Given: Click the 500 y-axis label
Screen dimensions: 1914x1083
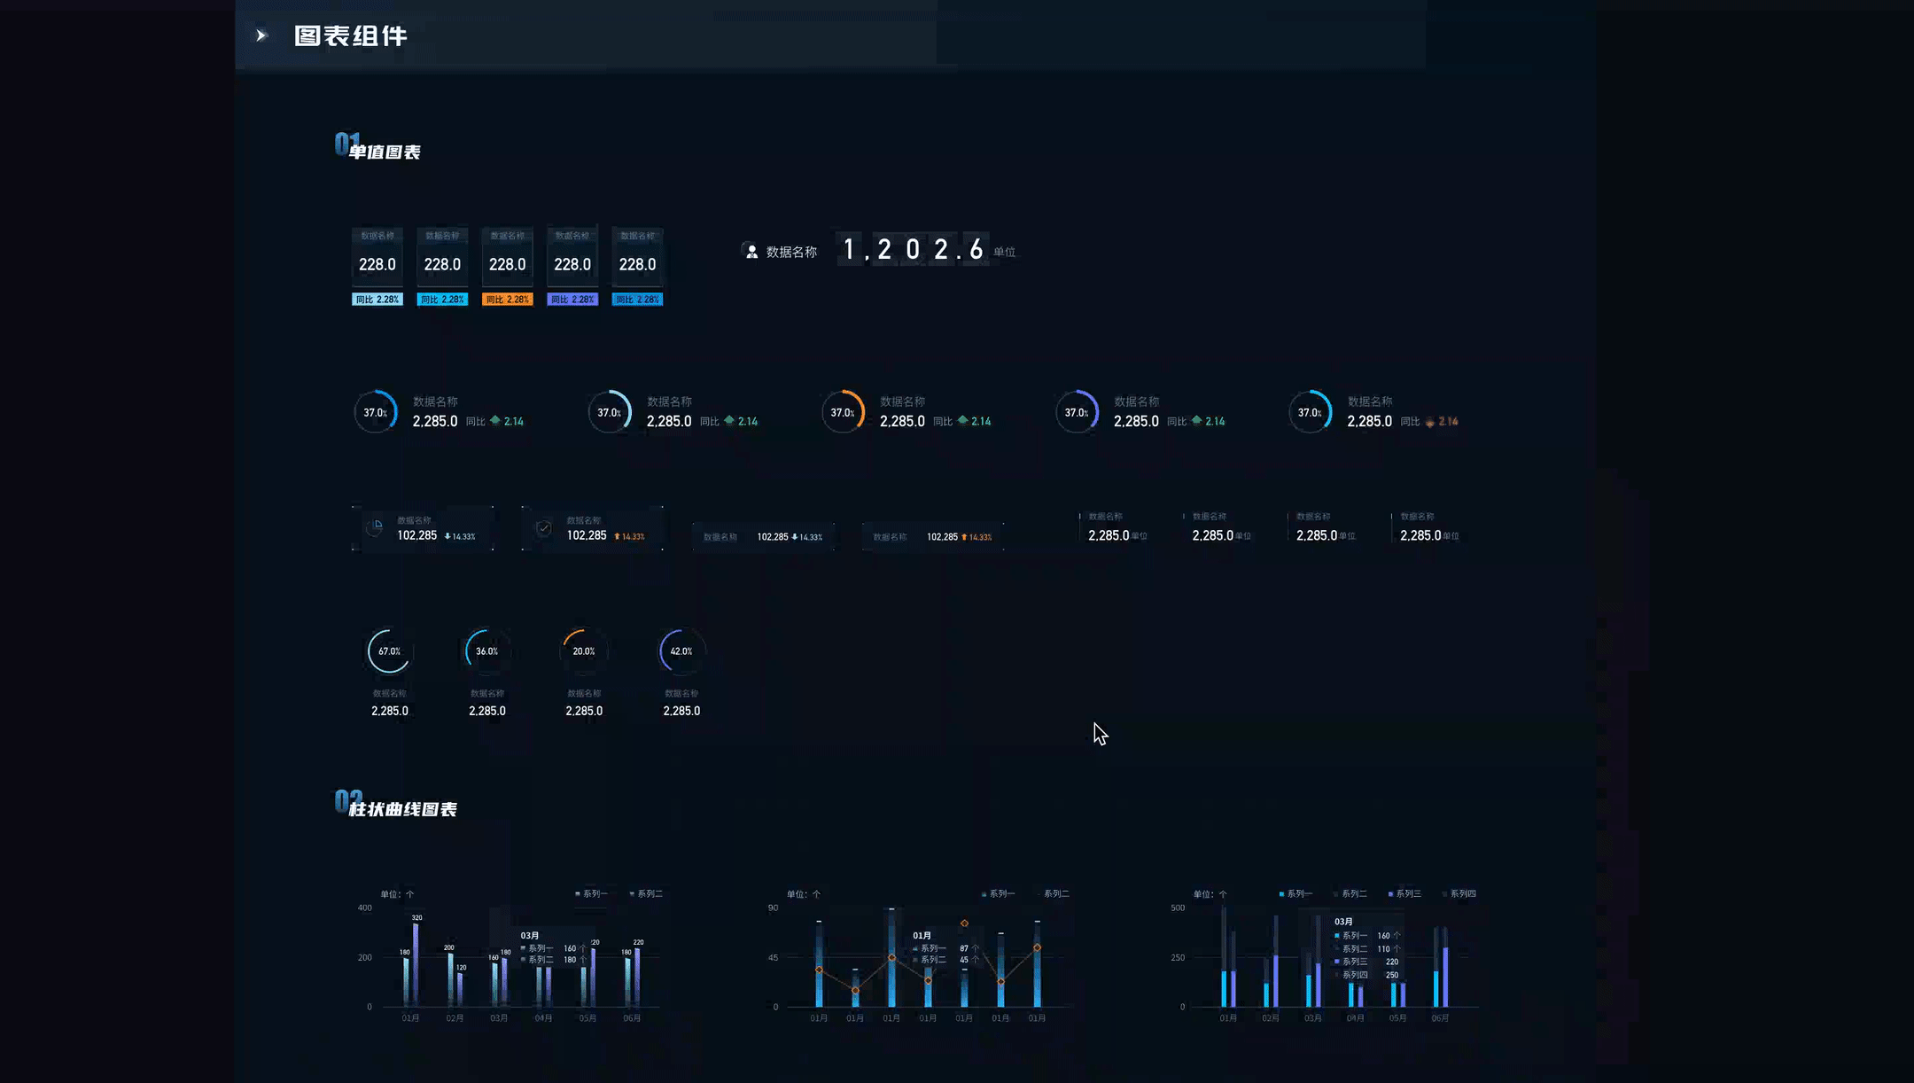Looking at the screenshot, I should pyautogui.click(x=1178, y=908).
